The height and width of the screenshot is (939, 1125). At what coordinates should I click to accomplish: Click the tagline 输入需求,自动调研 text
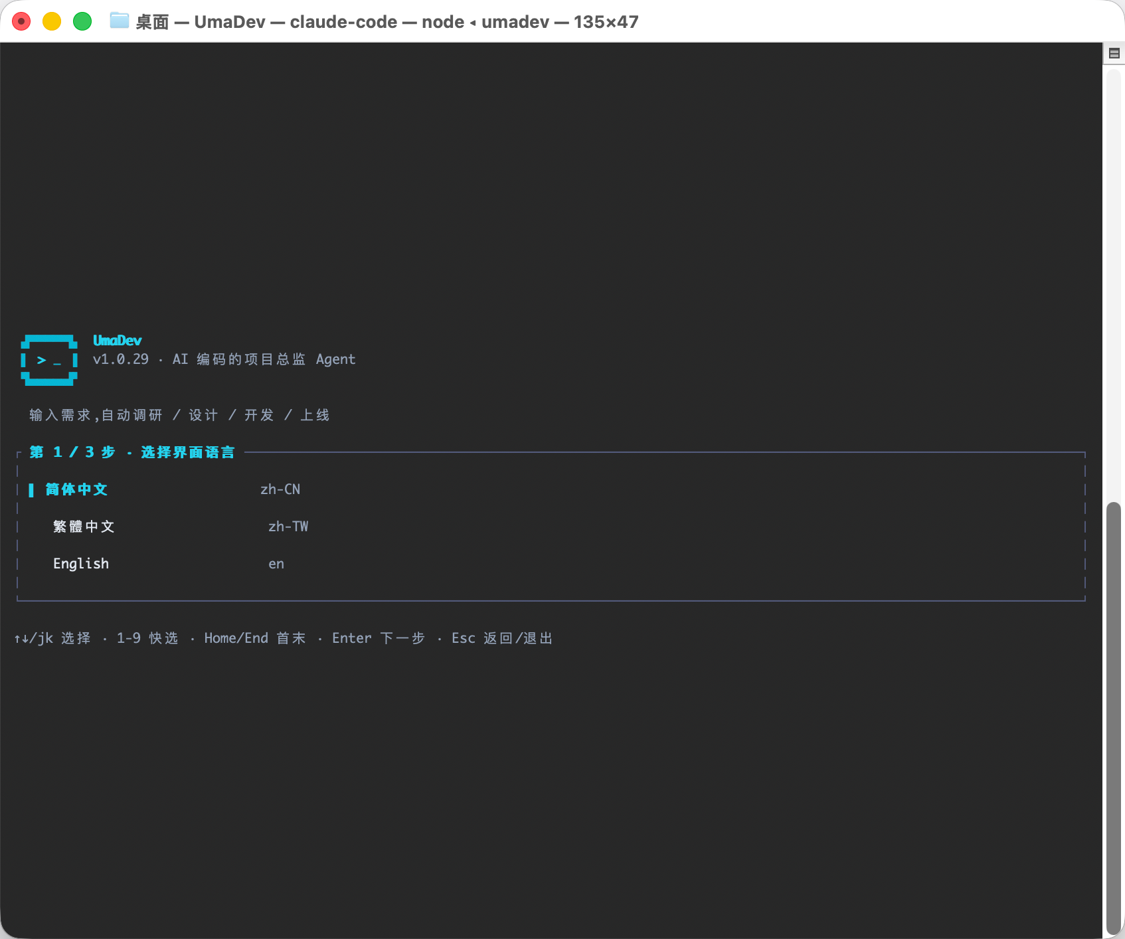point(96,415)
